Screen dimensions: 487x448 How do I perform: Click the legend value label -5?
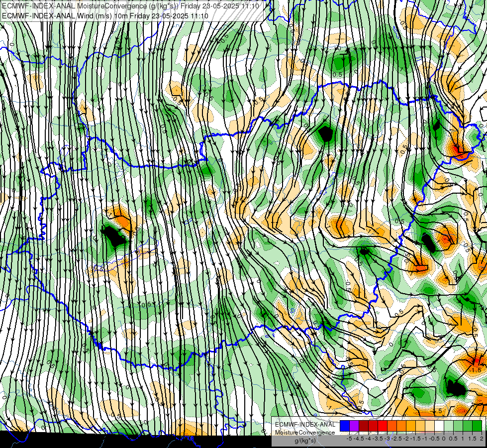point(349,439)
